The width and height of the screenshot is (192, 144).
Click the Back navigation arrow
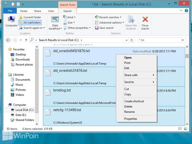pyautogui.click(x=8, y=40)
